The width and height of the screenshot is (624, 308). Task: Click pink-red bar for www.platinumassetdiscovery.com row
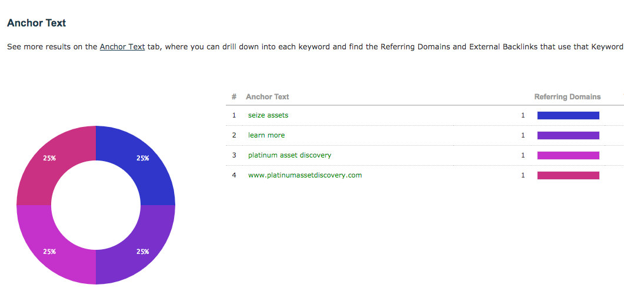tap(568, 176)
